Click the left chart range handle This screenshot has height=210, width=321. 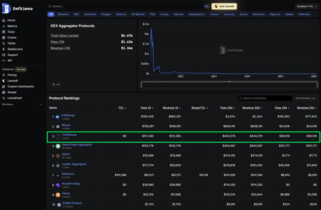(x=141, y=85)
